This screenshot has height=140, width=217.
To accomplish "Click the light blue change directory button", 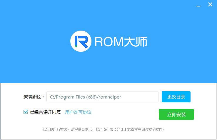I will click(176, 97).
